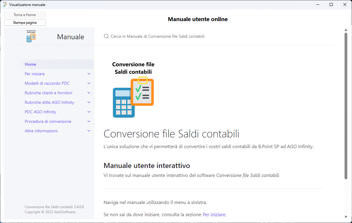Click the app icon in title bar
Screen dimensions: 352x223
pos(5,5)
